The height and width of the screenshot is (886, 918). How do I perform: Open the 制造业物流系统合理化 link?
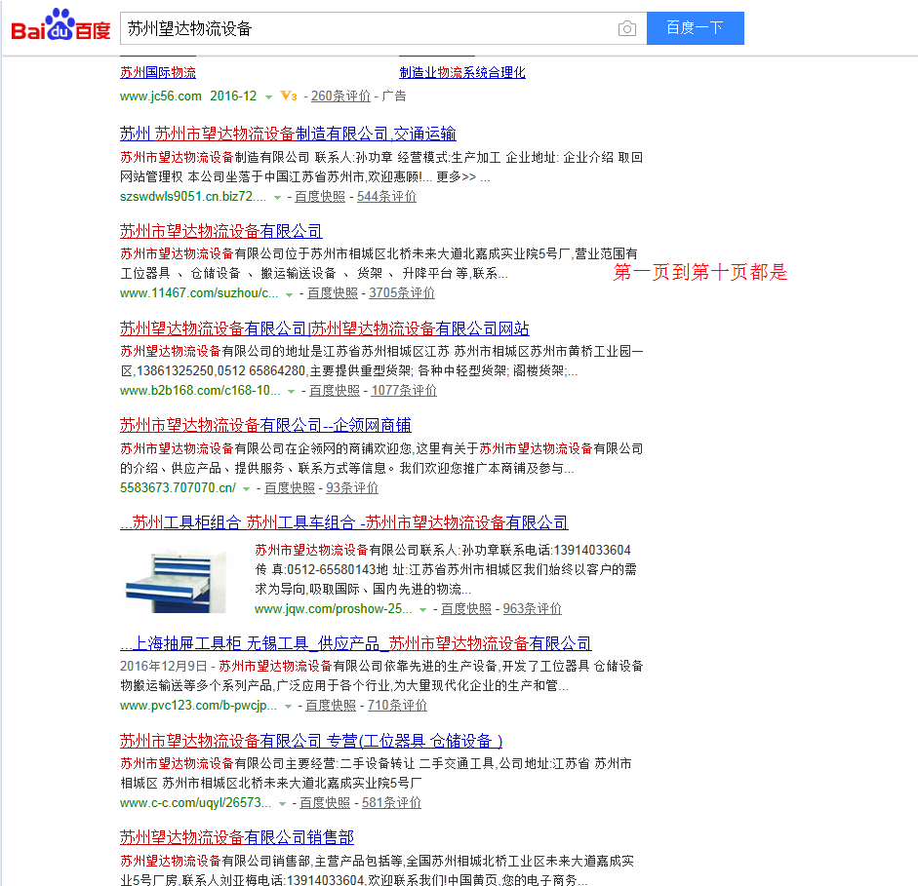click(x=462, y=72)
